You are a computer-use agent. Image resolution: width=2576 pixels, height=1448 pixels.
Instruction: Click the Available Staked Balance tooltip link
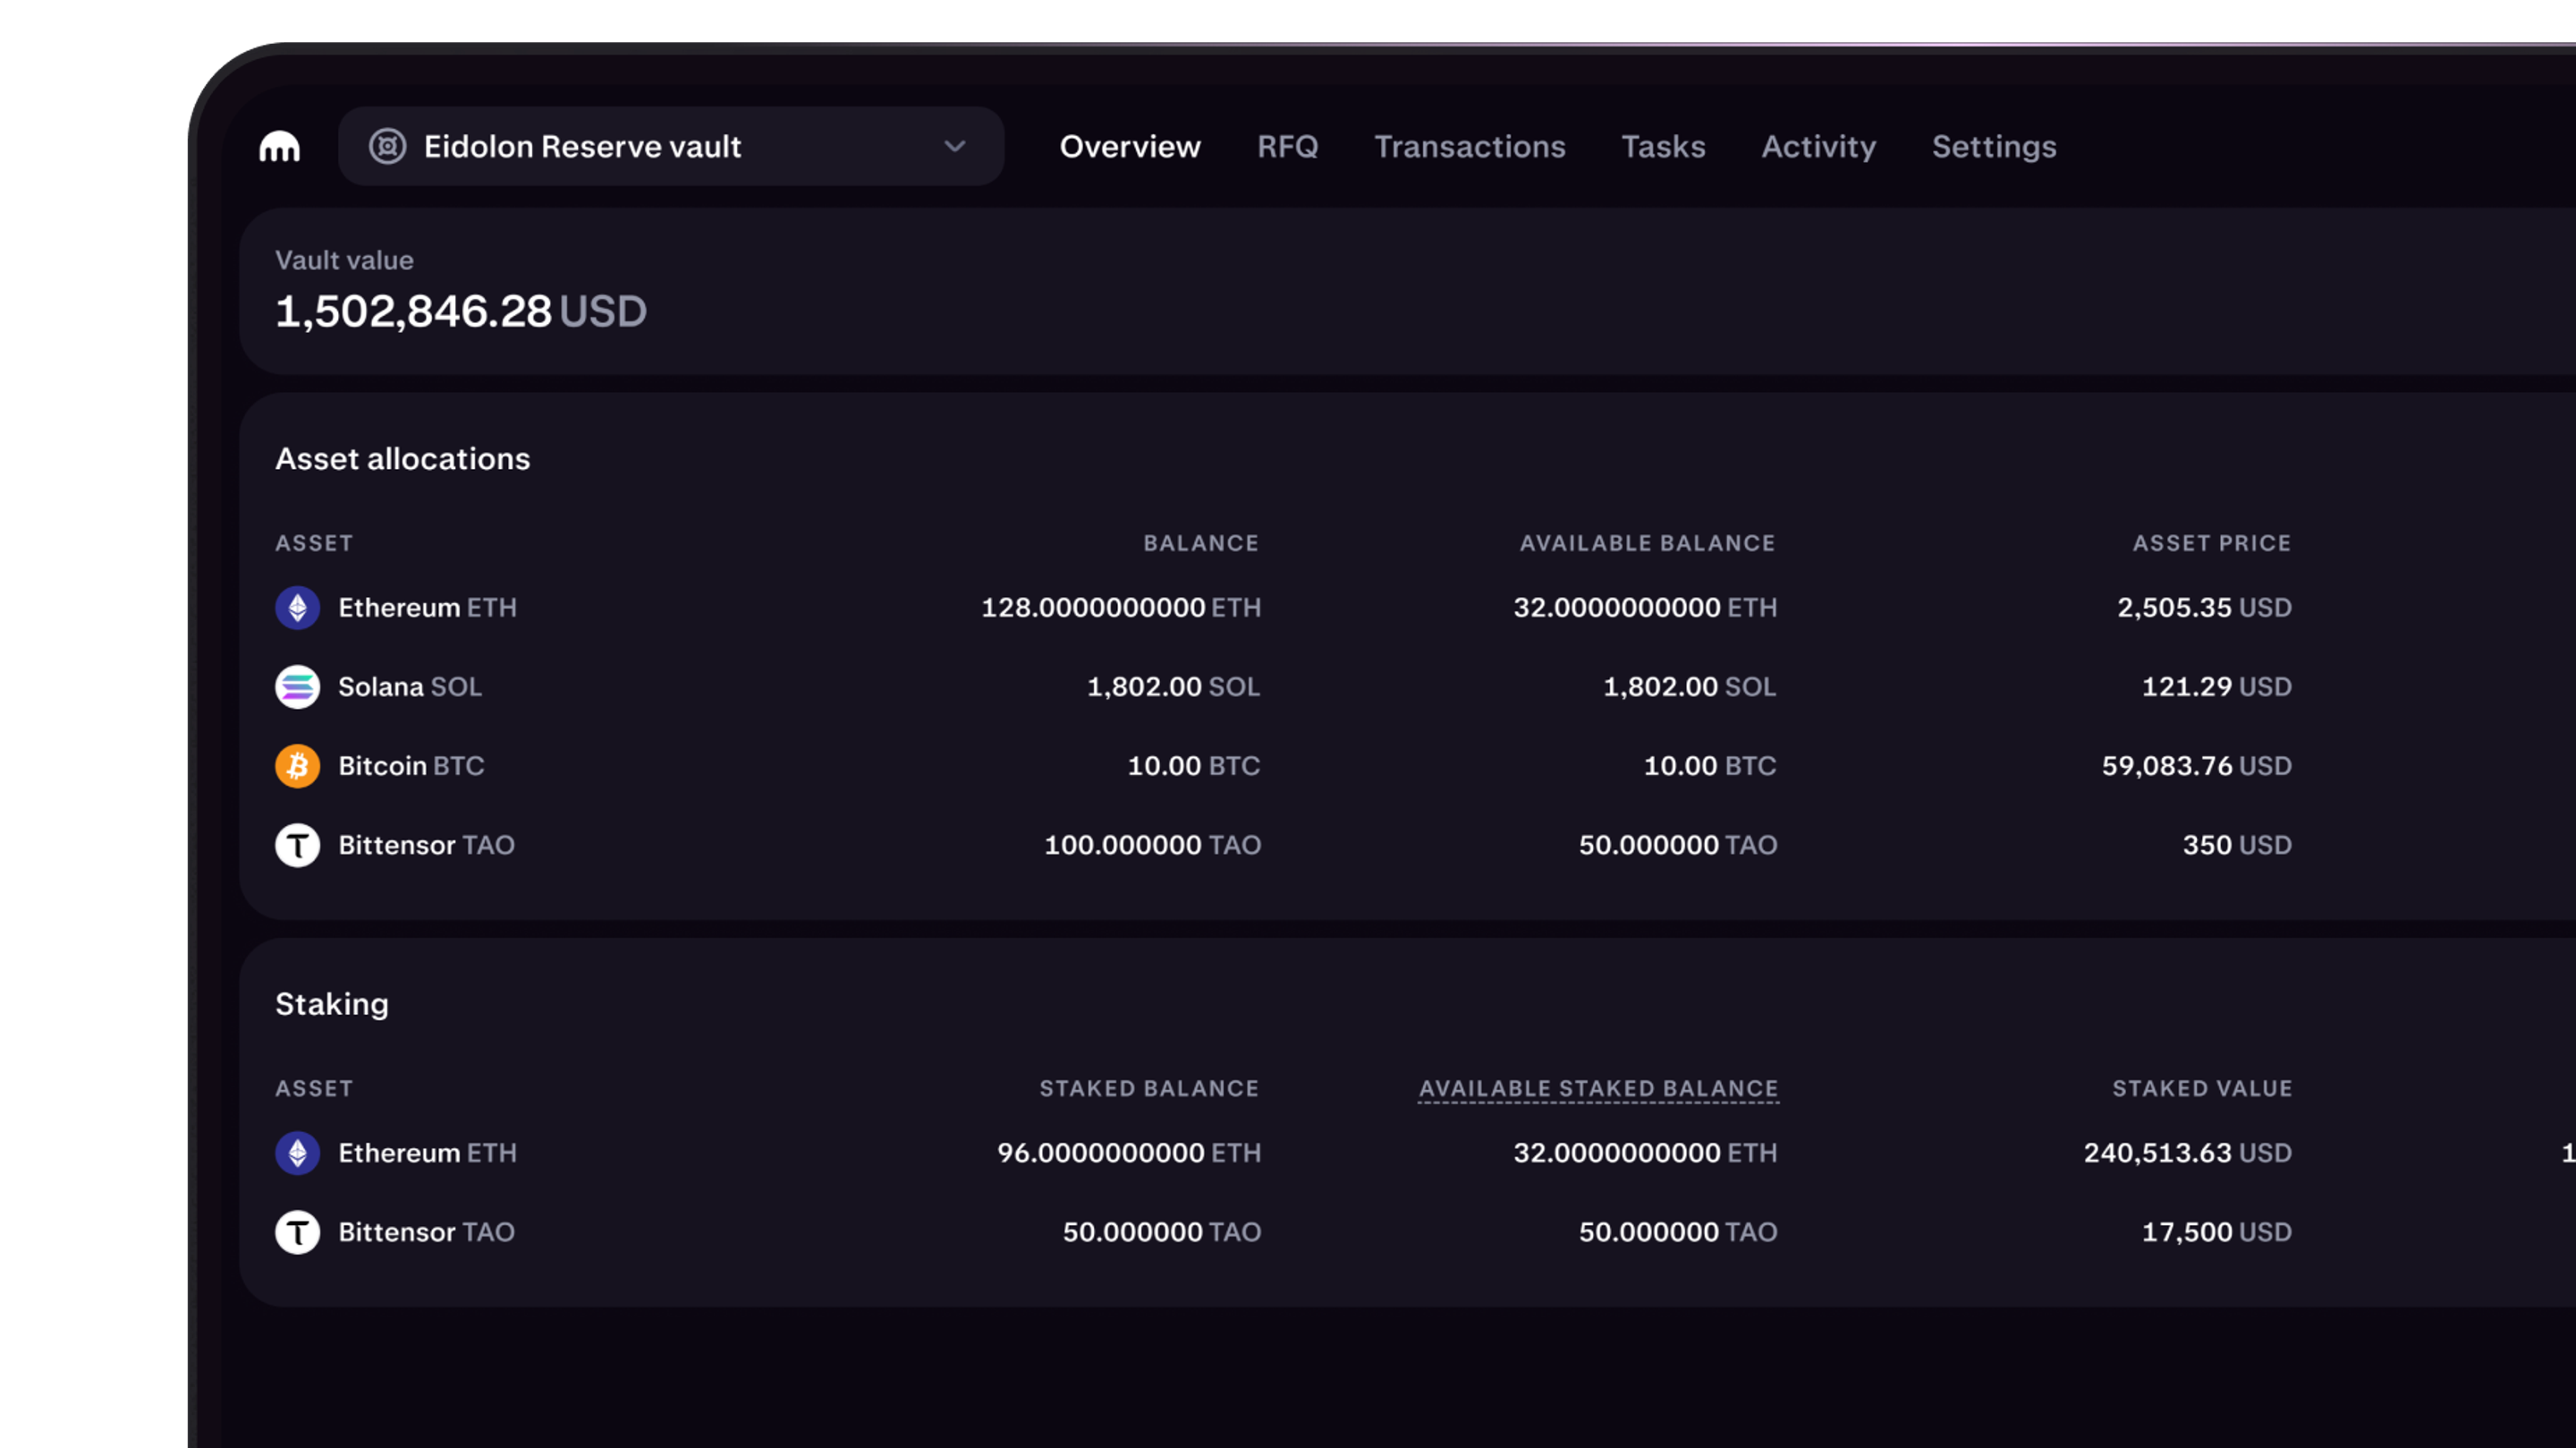click(1597, 1087)
